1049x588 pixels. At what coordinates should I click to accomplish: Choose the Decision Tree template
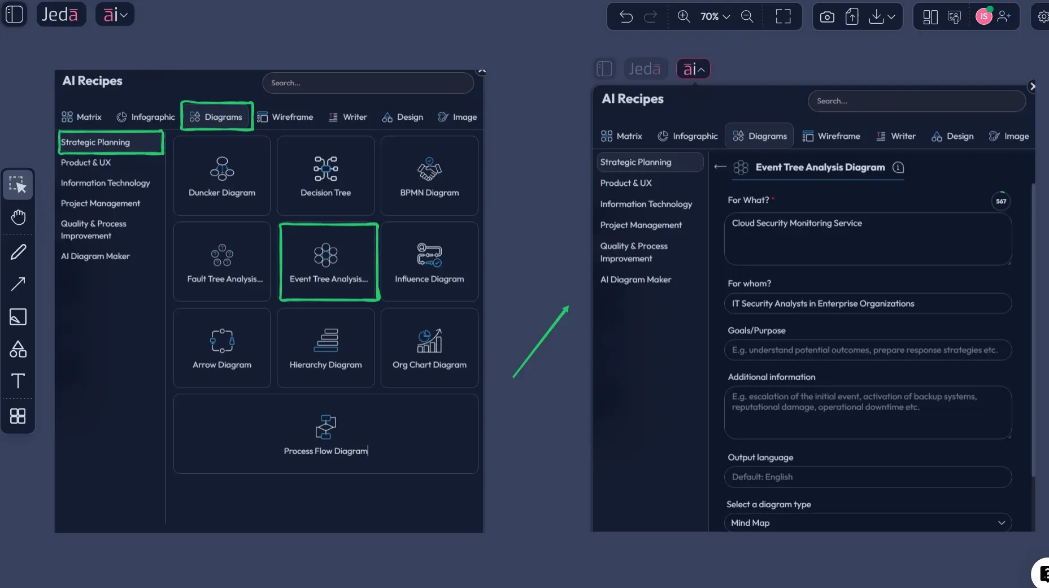325,176
